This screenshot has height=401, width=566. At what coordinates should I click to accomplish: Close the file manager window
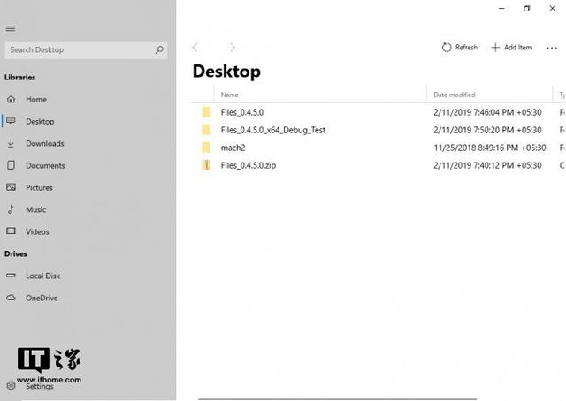(552, 8)
